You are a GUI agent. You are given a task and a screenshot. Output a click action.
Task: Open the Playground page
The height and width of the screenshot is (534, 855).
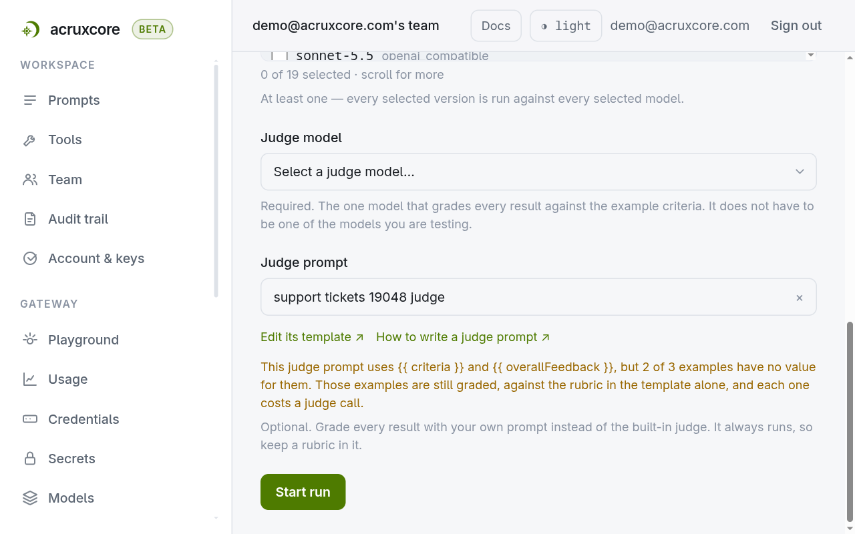[x=83, y=340]
